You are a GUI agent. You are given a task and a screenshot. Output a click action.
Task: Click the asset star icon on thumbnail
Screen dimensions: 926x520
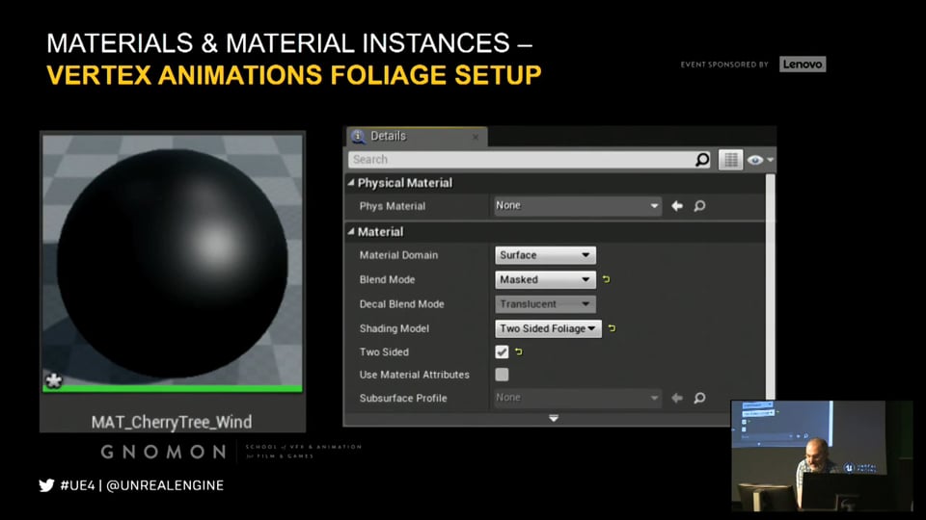pyautogui.click(x=54, y=381)
